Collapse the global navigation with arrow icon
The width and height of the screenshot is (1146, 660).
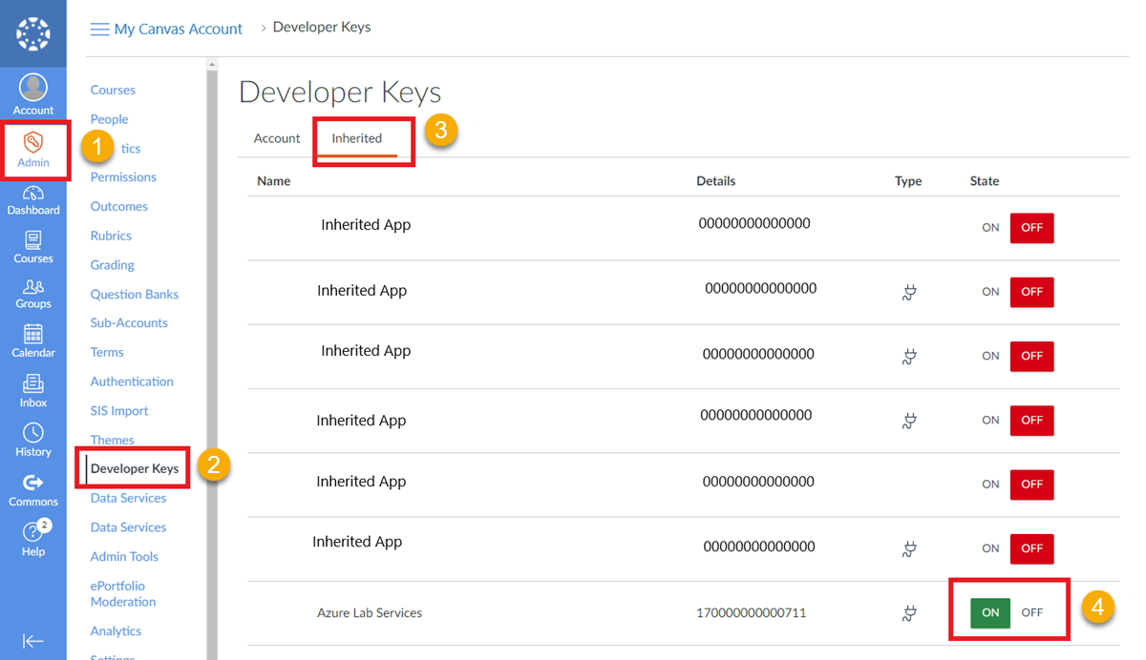[x=33, y=641]
